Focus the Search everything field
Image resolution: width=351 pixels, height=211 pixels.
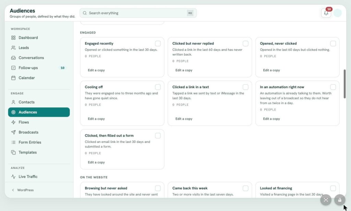point(138,13)
